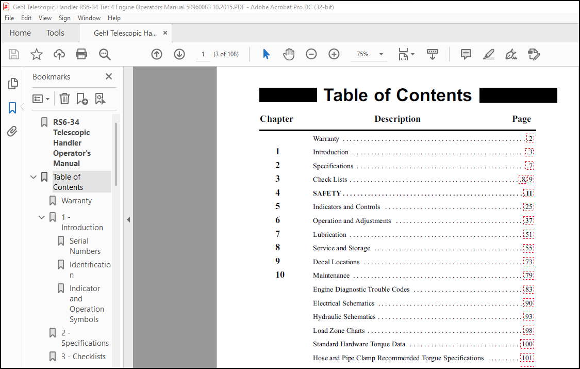
Task: Switch to the Home tab
Action: [20, 33]
